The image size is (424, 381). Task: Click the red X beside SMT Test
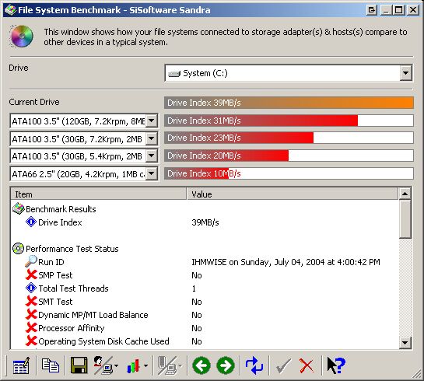[x=31, y=301]
